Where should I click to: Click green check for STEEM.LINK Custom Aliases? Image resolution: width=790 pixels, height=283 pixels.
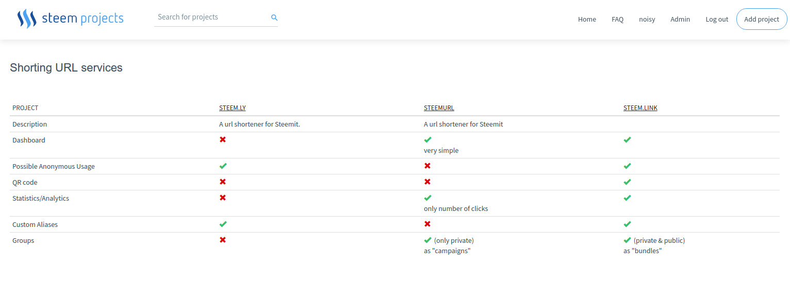click(627, 224)
